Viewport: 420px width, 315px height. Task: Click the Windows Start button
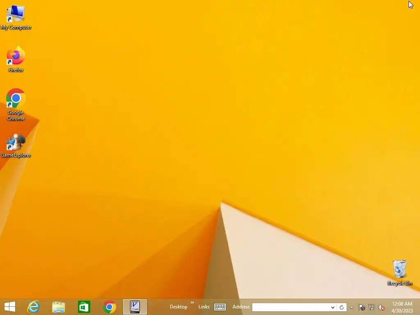tap(10, 307)
